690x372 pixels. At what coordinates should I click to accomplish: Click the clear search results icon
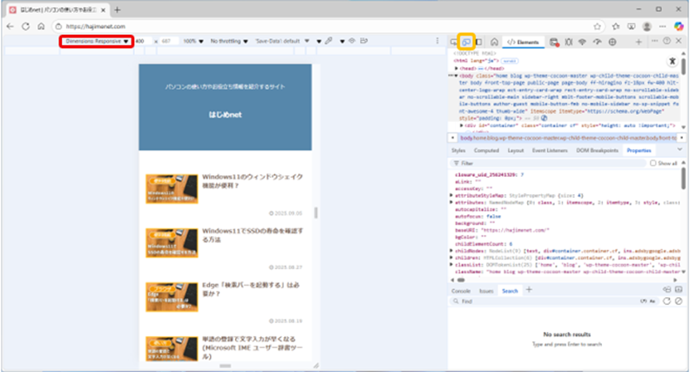point(679,301)
